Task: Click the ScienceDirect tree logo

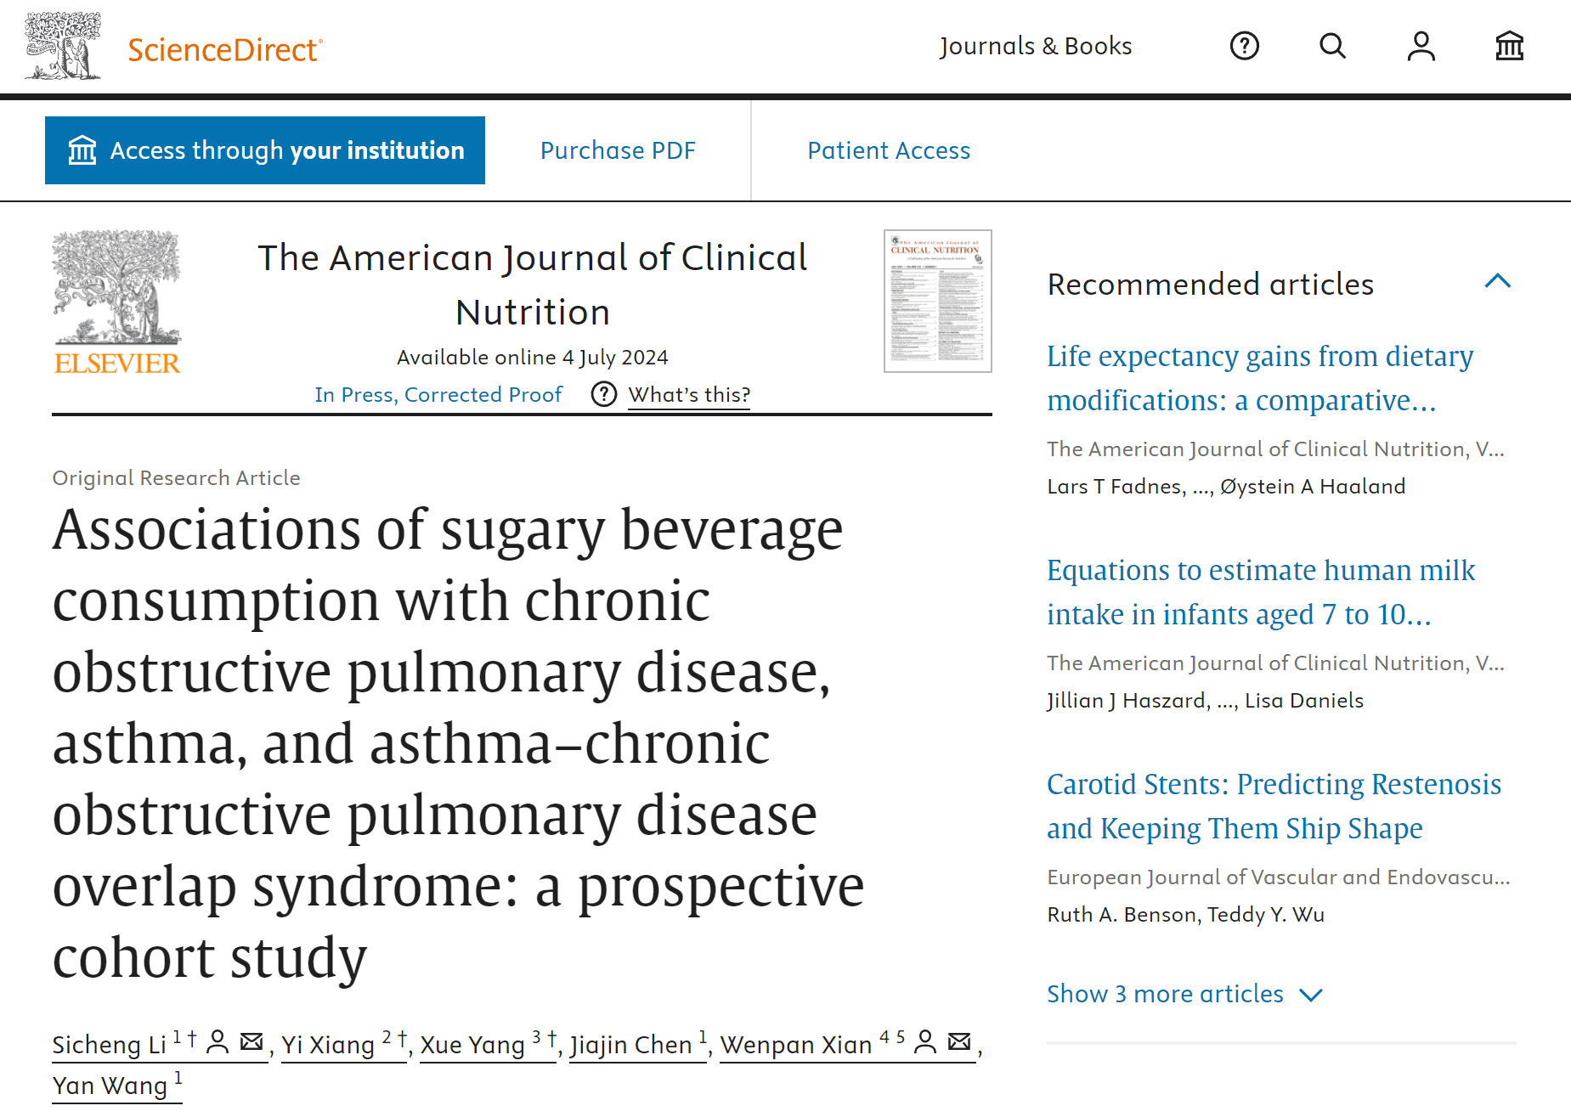Action: [x=63, y=46]
